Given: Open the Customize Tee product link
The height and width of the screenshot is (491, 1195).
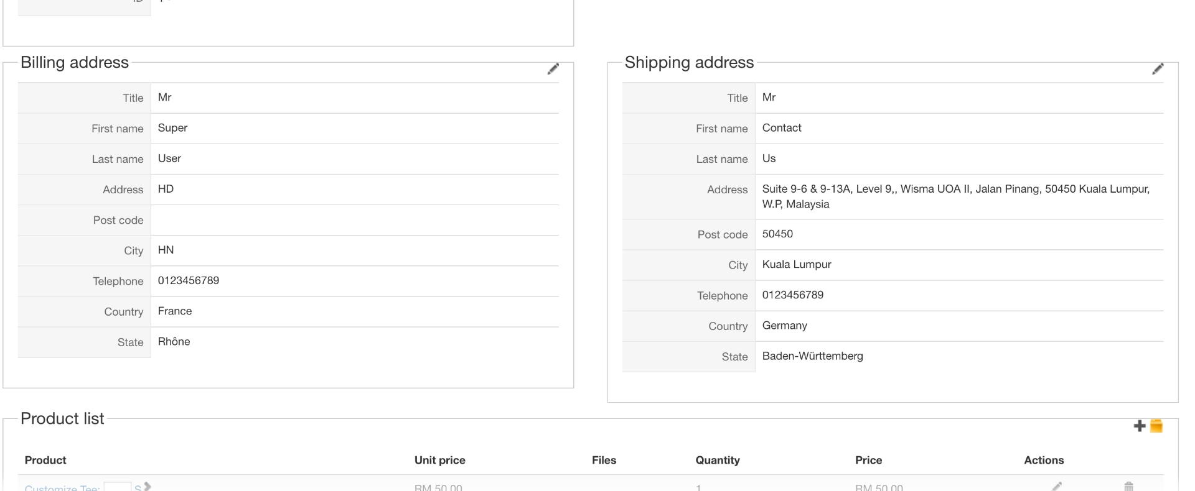Looking at the screenshot, I should (62, 488).
